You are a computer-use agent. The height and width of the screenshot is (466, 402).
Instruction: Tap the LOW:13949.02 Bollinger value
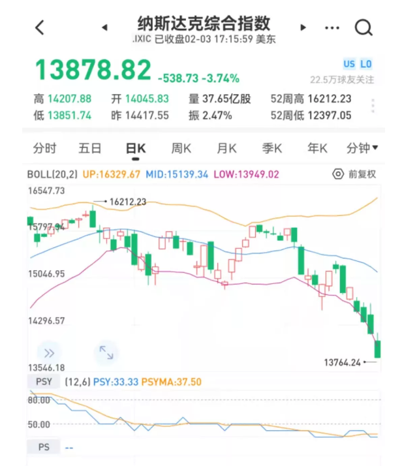[246, 174]
